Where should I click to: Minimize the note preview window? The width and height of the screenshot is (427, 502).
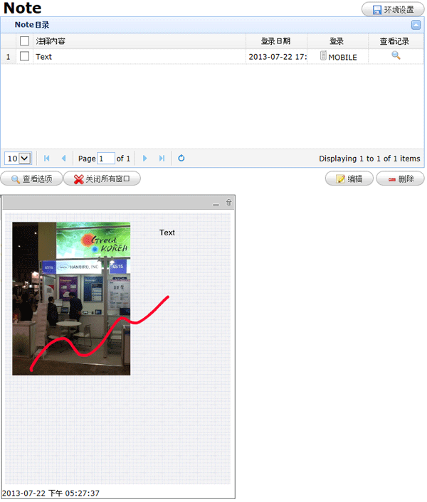pos(216,204)
